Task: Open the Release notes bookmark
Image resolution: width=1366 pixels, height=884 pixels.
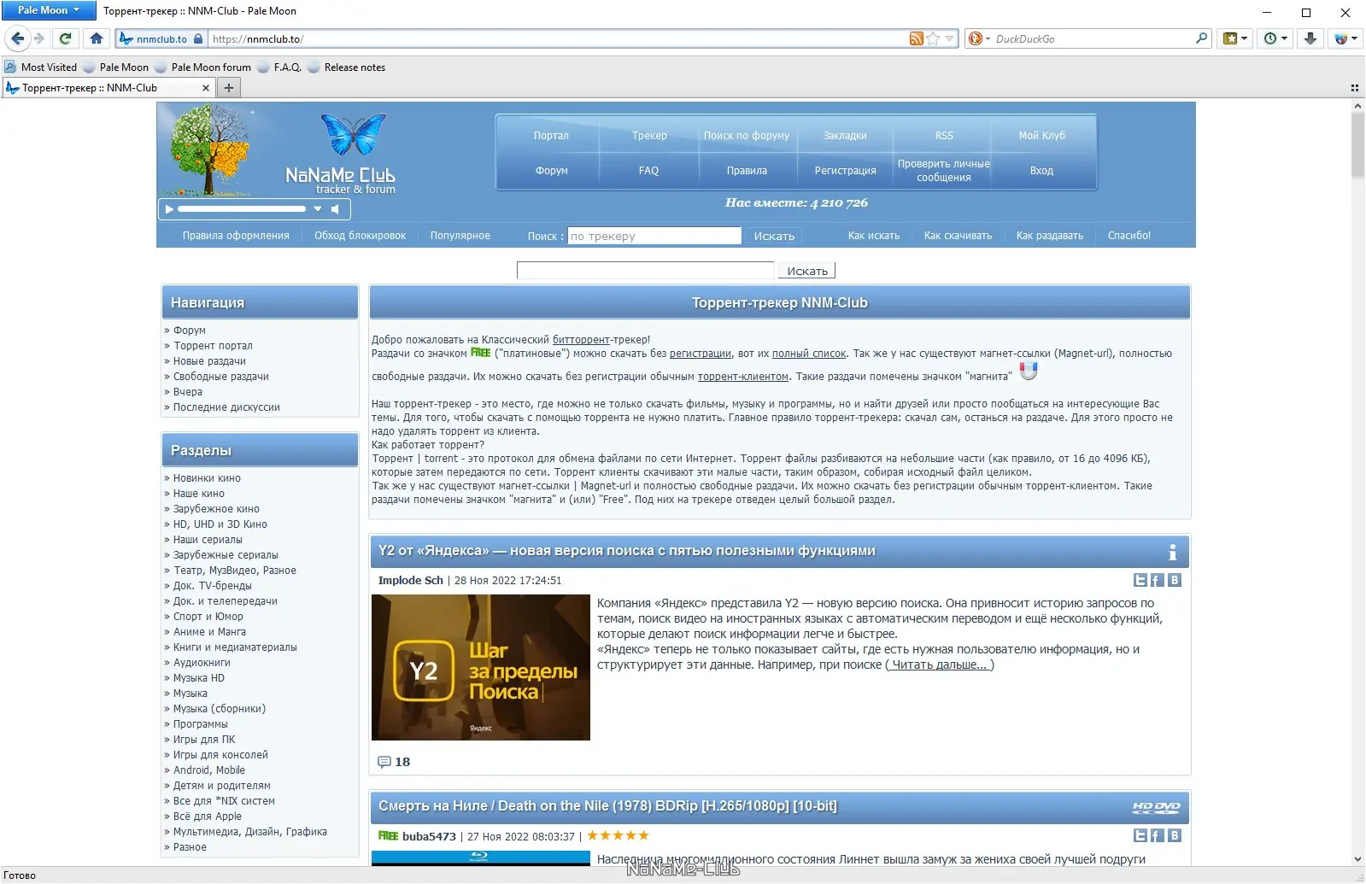Action: pos(346,67)
